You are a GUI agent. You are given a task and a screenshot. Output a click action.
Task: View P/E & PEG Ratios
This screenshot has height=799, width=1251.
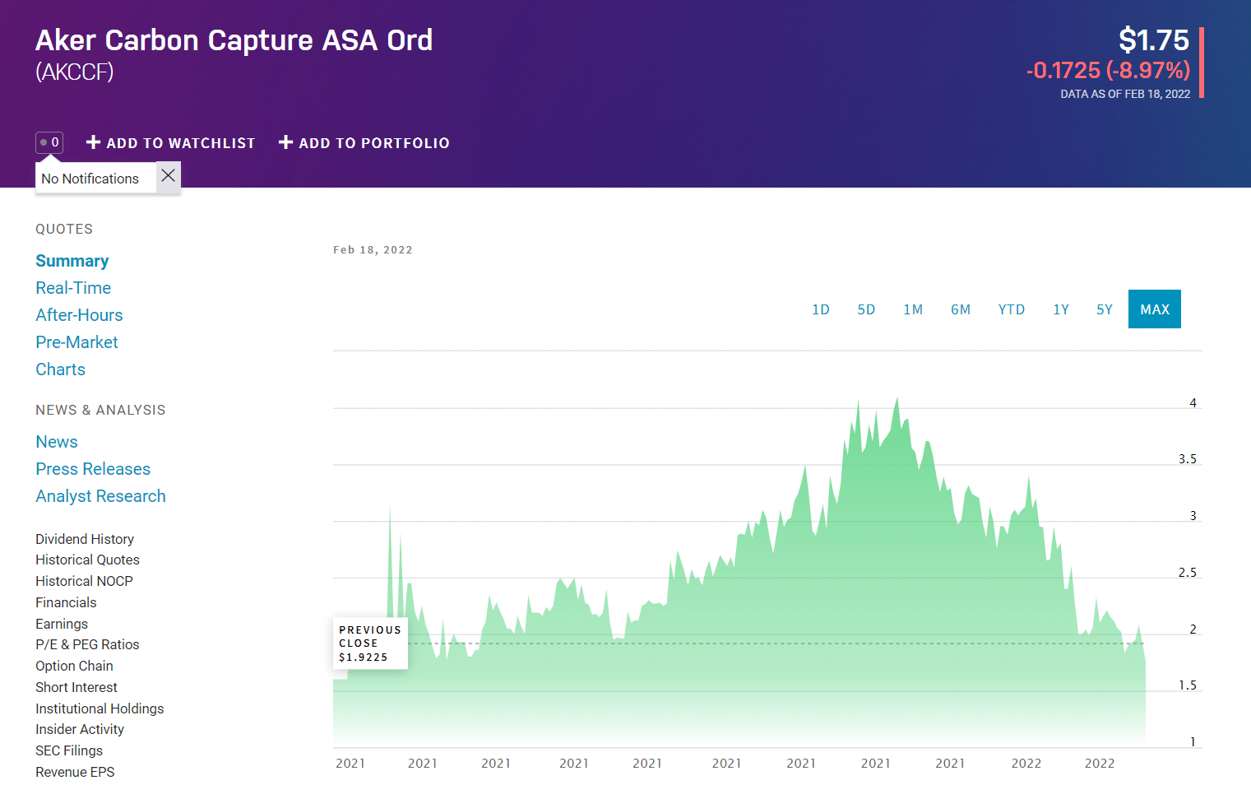[87, 644]
